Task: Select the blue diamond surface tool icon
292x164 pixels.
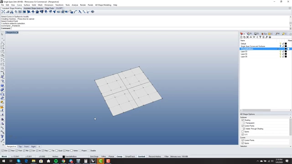Action: pos(33,12)
